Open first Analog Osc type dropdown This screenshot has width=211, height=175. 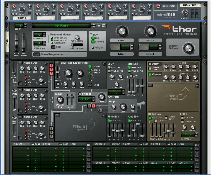pos(20,63)
